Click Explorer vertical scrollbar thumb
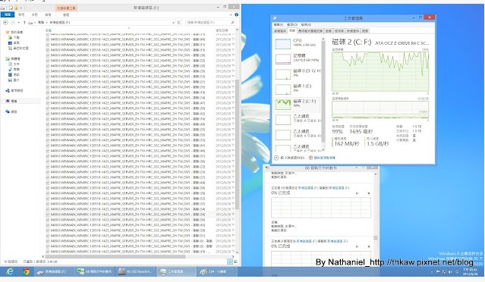 [x=238, y=144]
